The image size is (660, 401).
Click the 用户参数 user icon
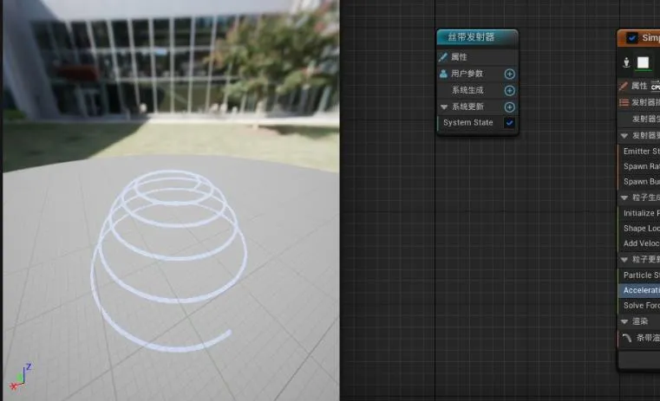click(443, 74)
